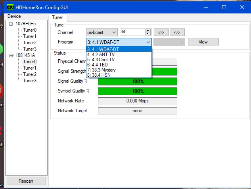Open the greyed dropdown next to Program
The height and width of the screenshot is (189, 251).
(169, 42)
